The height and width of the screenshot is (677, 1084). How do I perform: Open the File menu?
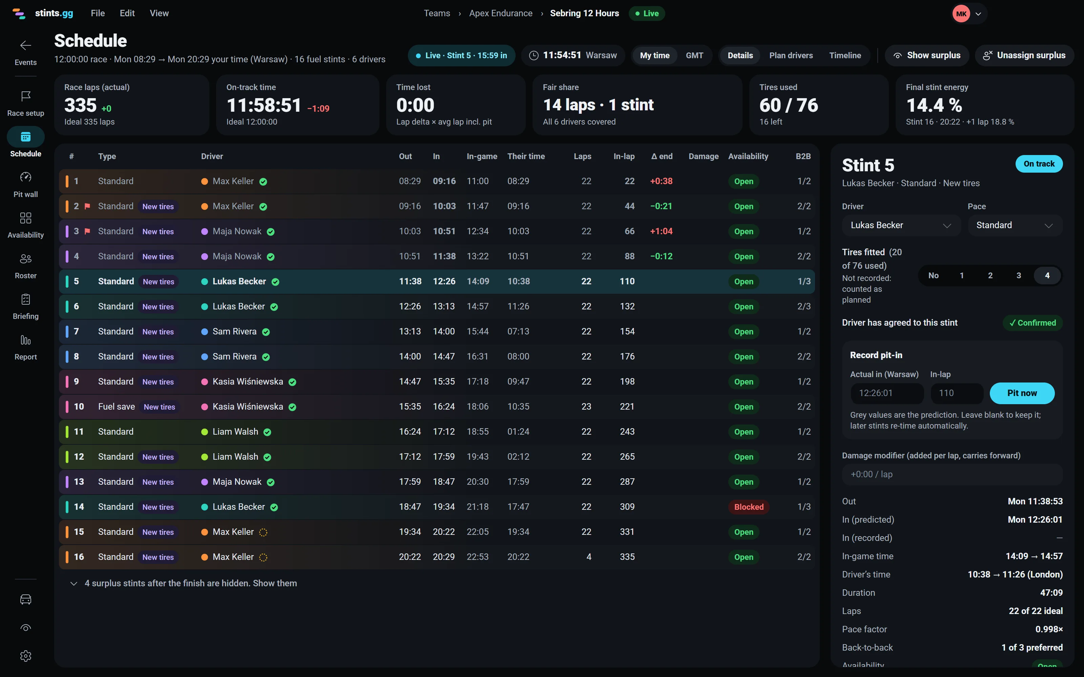(98, 14)
